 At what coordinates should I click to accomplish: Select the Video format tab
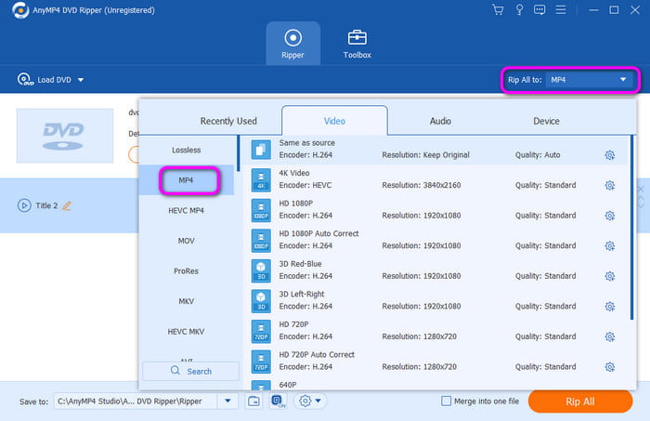point(334,121)
